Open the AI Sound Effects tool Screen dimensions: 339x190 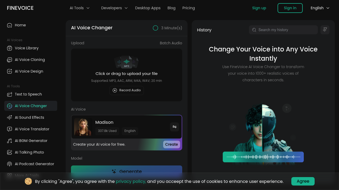pyautogui.click(x=9, y=117)
